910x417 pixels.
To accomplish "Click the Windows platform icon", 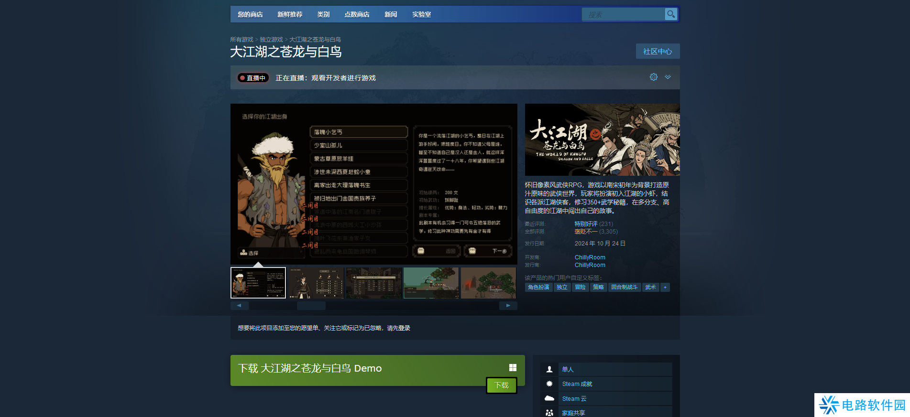I will pyautogui.click(x=513, y=367).
